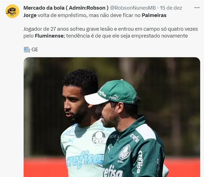Click the Mercado da bola profile avatar
Screen dimensions: 204x177
pos(12,11)
